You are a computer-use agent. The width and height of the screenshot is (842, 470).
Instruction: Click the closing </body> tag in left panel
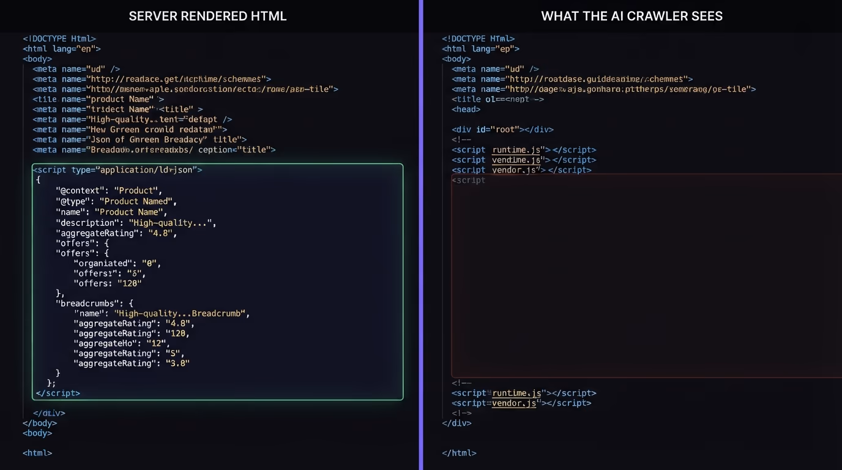pyautogui.click(x=40, y=423)
